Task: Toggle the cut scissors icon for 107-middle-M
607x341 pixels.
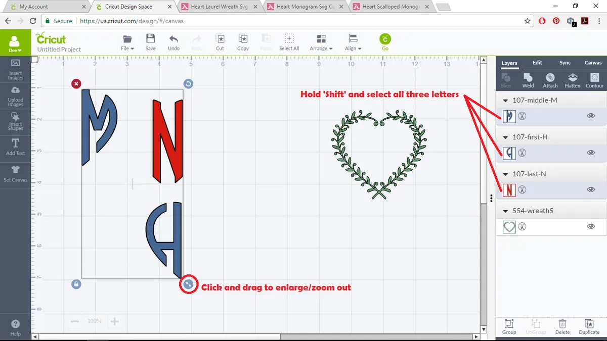Action: click(x=523, y=116)
